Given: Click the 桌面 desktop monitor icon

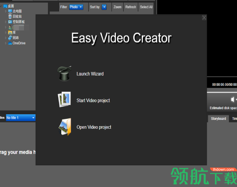Looking at the screenshot, I should coord(5,6).
